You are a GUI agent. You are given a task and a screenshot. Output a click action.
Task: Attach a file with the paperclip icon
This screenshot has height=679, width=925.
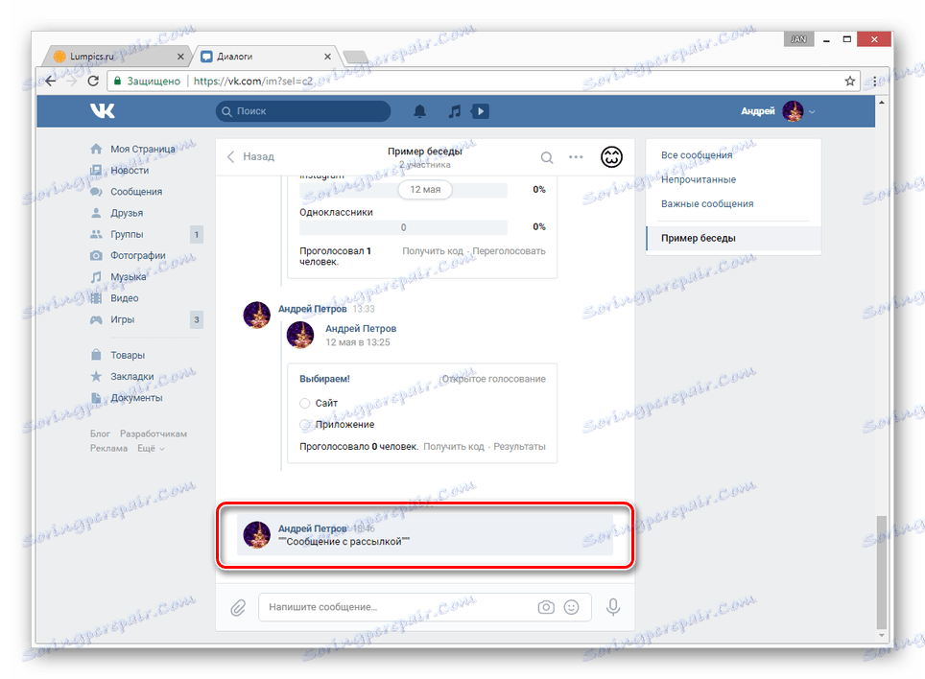237,607
